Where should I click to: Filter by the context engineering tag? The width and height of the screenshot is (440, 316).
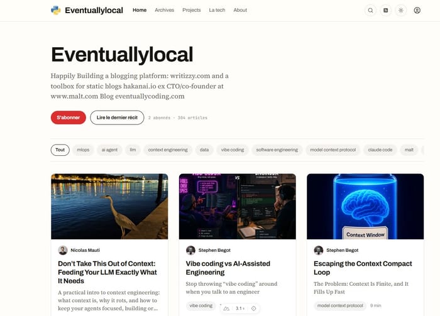point(168,150)
